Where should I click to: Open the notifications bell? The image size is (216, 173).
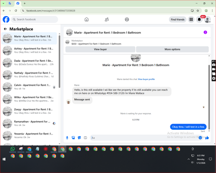199,19
